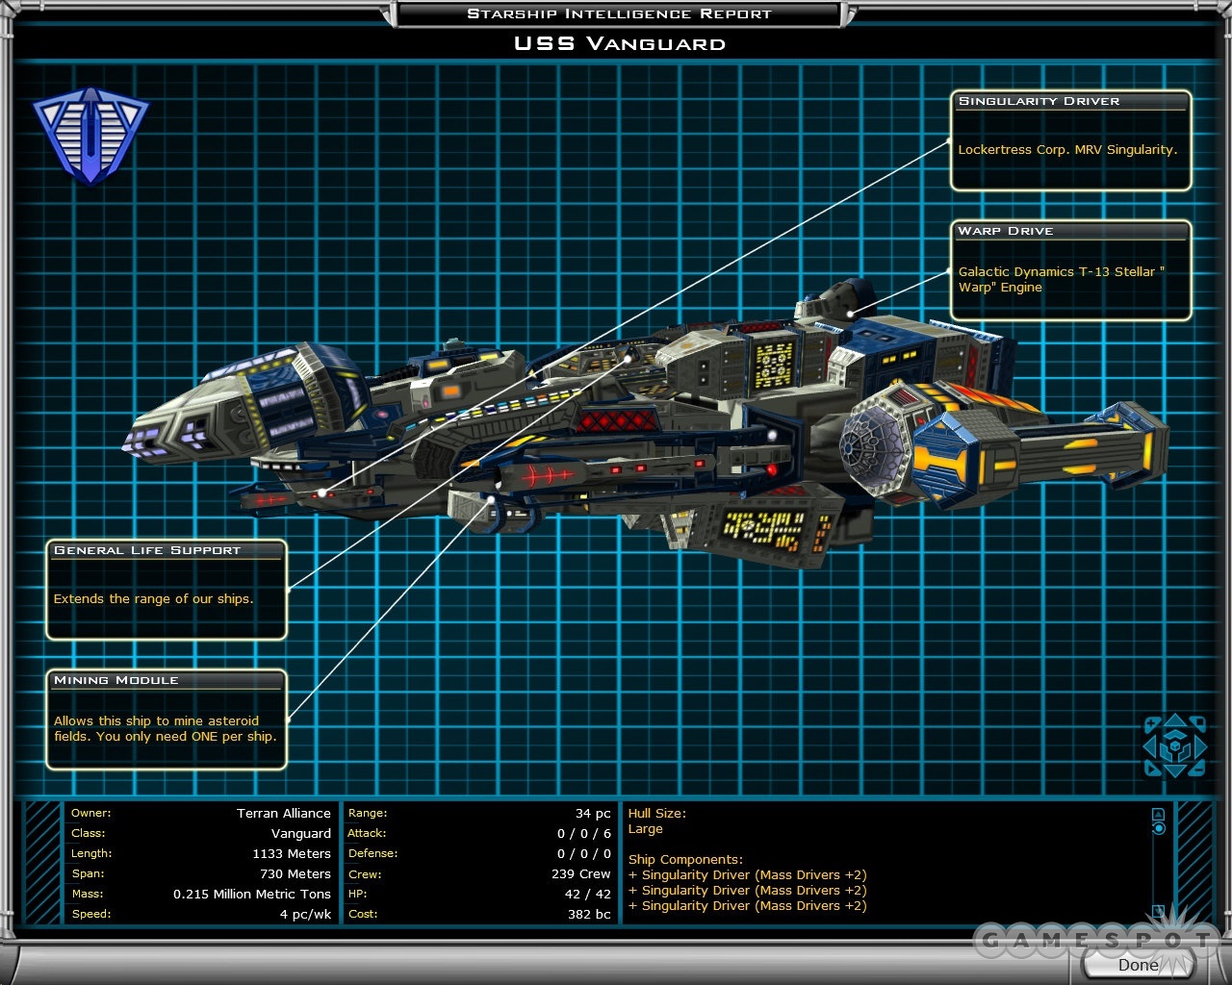Click 'Extends the range of our ships.' text

[x=153, y=598]
